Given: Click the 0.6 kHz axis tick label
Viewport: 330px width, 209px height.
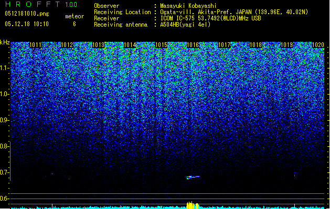Looking at the screenshot, I should [5, 199].
